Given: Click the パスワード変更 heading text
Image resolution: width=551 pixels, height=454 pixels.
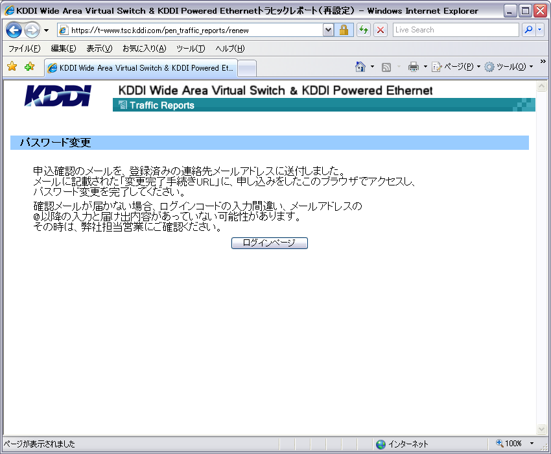Looking at the screenshot, I should coord(55,143).
